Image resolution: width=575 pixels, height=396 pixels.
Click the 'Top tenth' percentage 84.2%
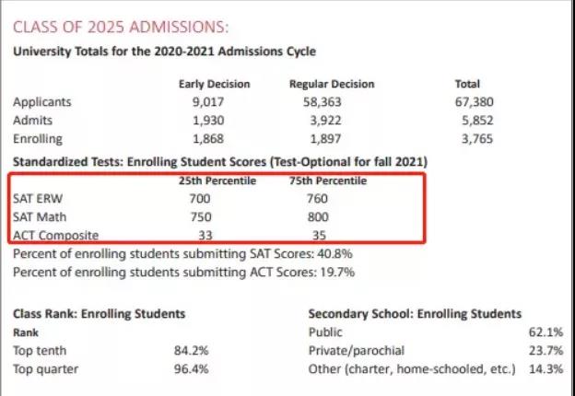point(191,351)
